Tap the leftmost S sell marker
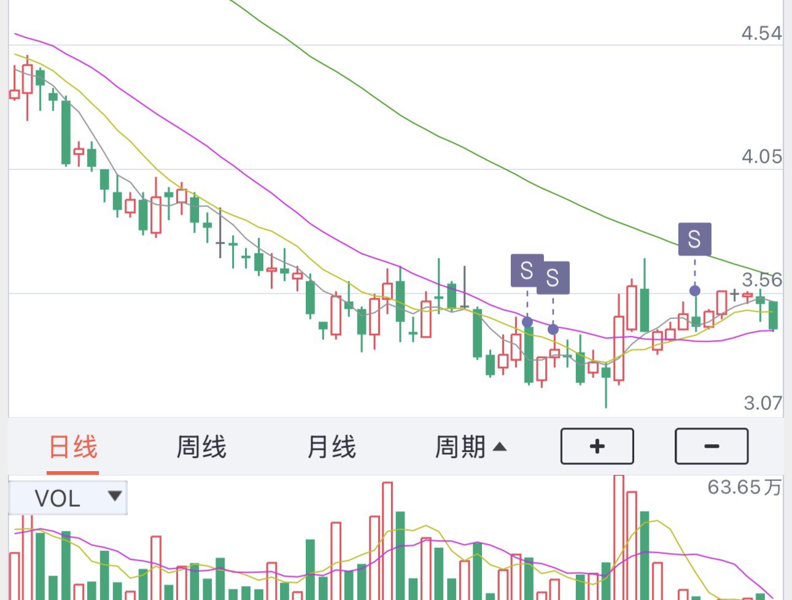The width and height of the screenshot is (792, 600). tap(527, 271)
